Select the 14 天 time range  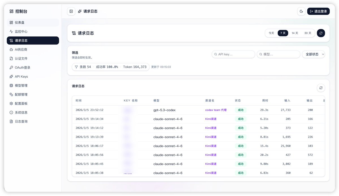[x=295, y=33]
